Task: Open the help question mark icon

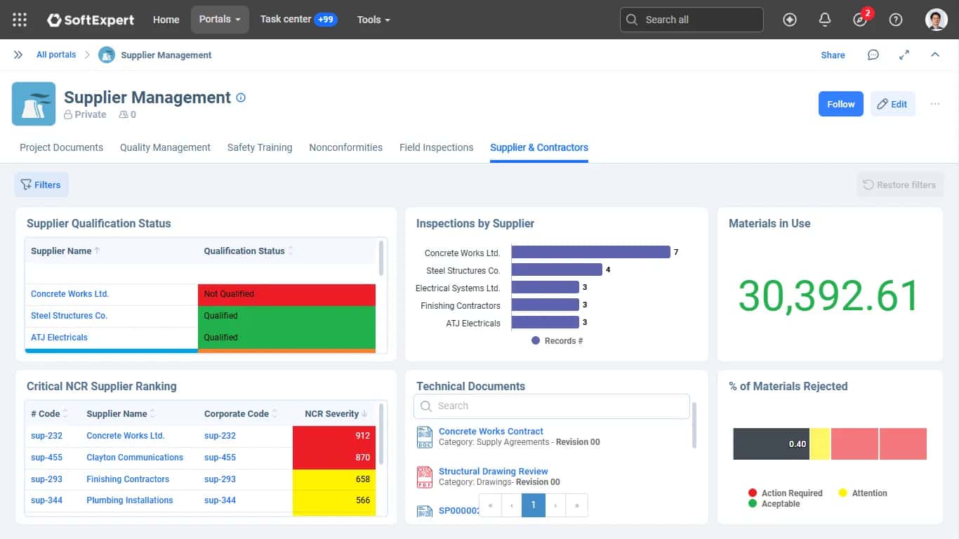Action: (x=896, y=20)
